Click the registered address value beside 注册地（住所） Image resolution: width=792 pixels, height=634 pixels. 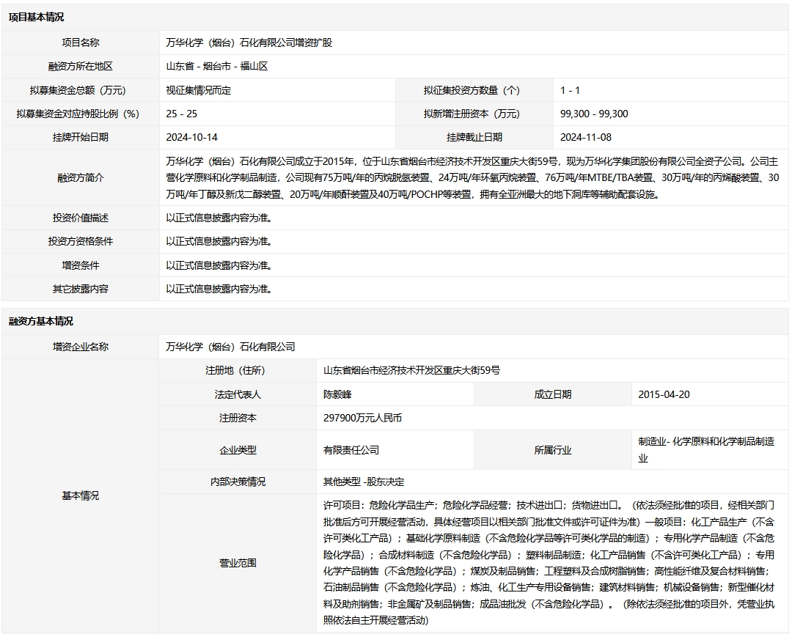coord(411,371)
